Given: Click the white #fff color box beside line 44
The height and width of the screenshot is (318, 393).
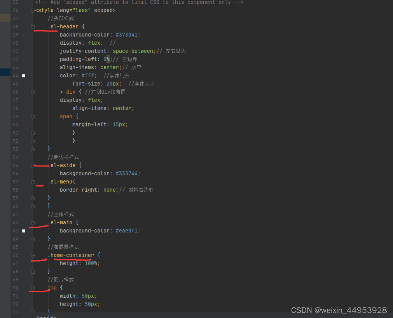Looking at the screenshot, I should [24, 75].
